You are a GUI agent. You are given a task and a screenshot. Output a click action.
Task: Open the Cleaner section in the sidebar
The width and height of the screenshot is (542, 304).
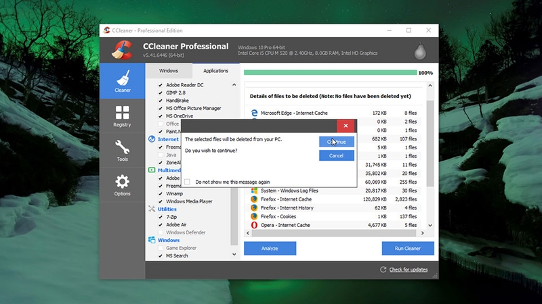click(123, 81)
